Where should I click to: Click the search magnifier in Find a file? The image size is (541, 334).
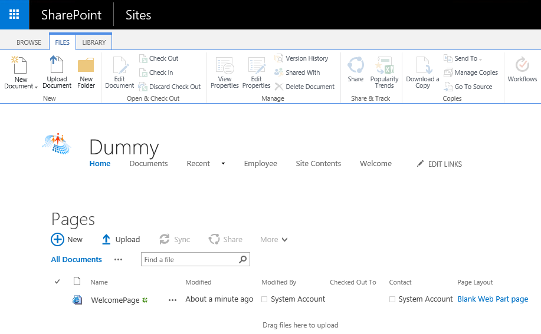[242, 259]
